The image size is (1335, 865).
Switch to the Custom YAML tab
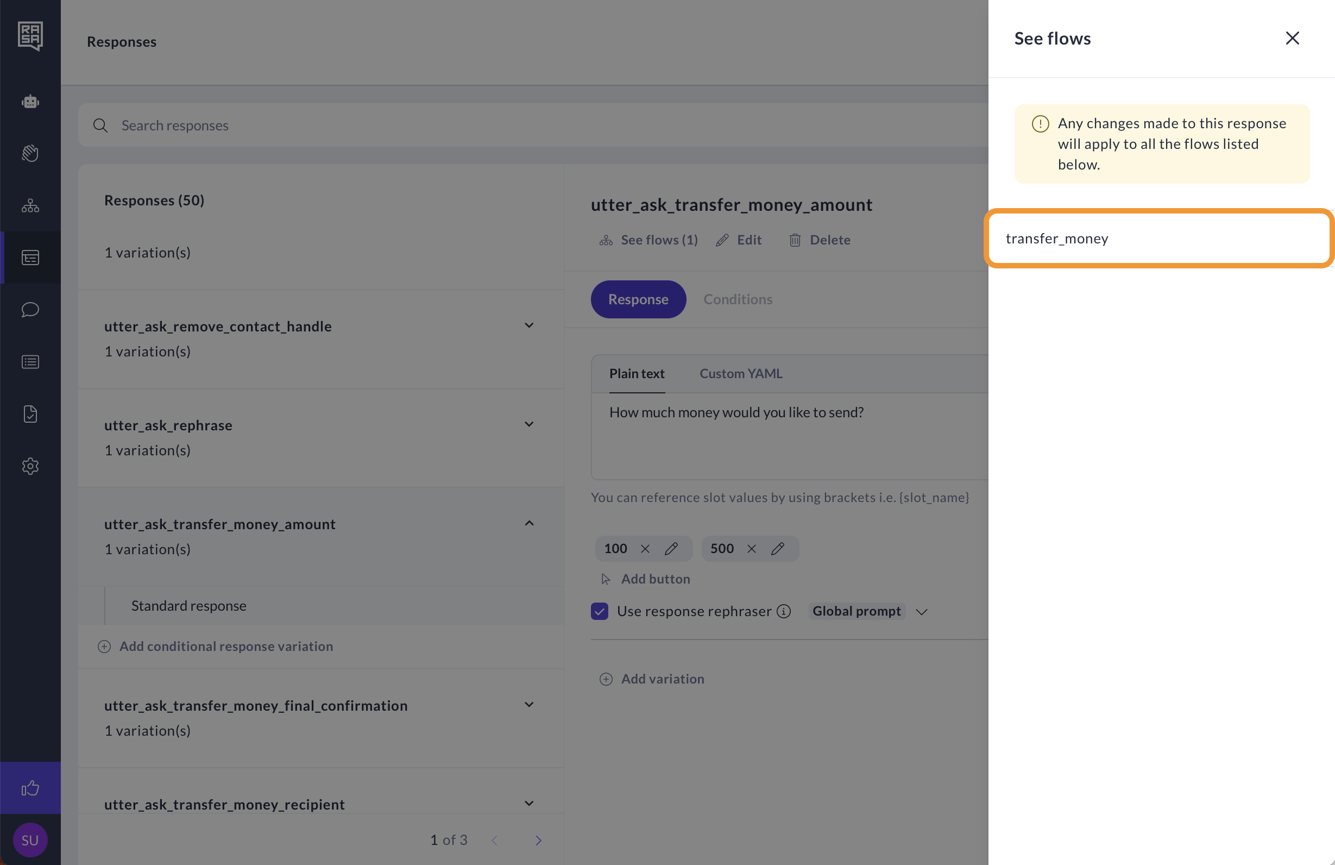740,374
